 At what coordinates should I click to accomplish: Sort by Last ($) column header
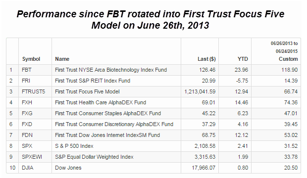(206, 59)
